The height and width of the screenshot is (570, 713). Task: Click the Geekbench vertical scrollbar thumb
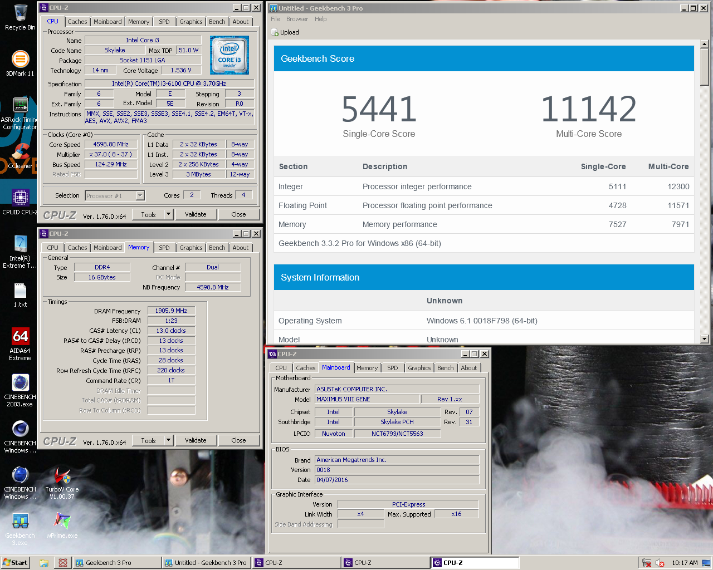tap(705, 68)
